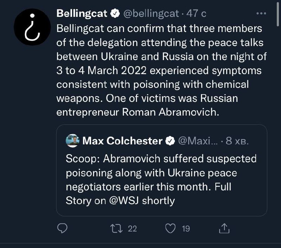This screenshot has height=248, width=281.
Task: Click the Max Colchester author name
Action: 122,141
